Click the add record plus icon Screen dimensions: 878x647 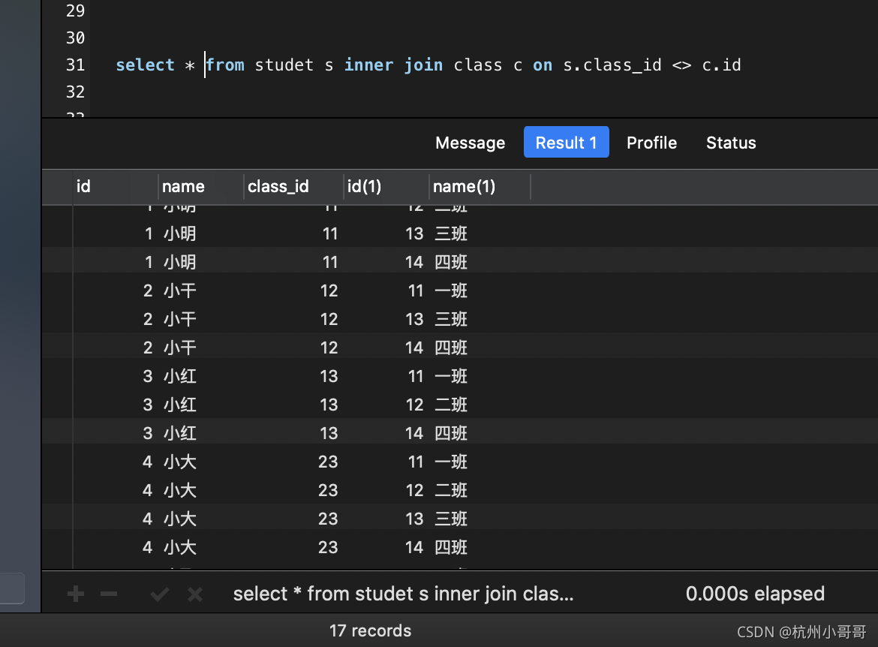tap(76, 594)
